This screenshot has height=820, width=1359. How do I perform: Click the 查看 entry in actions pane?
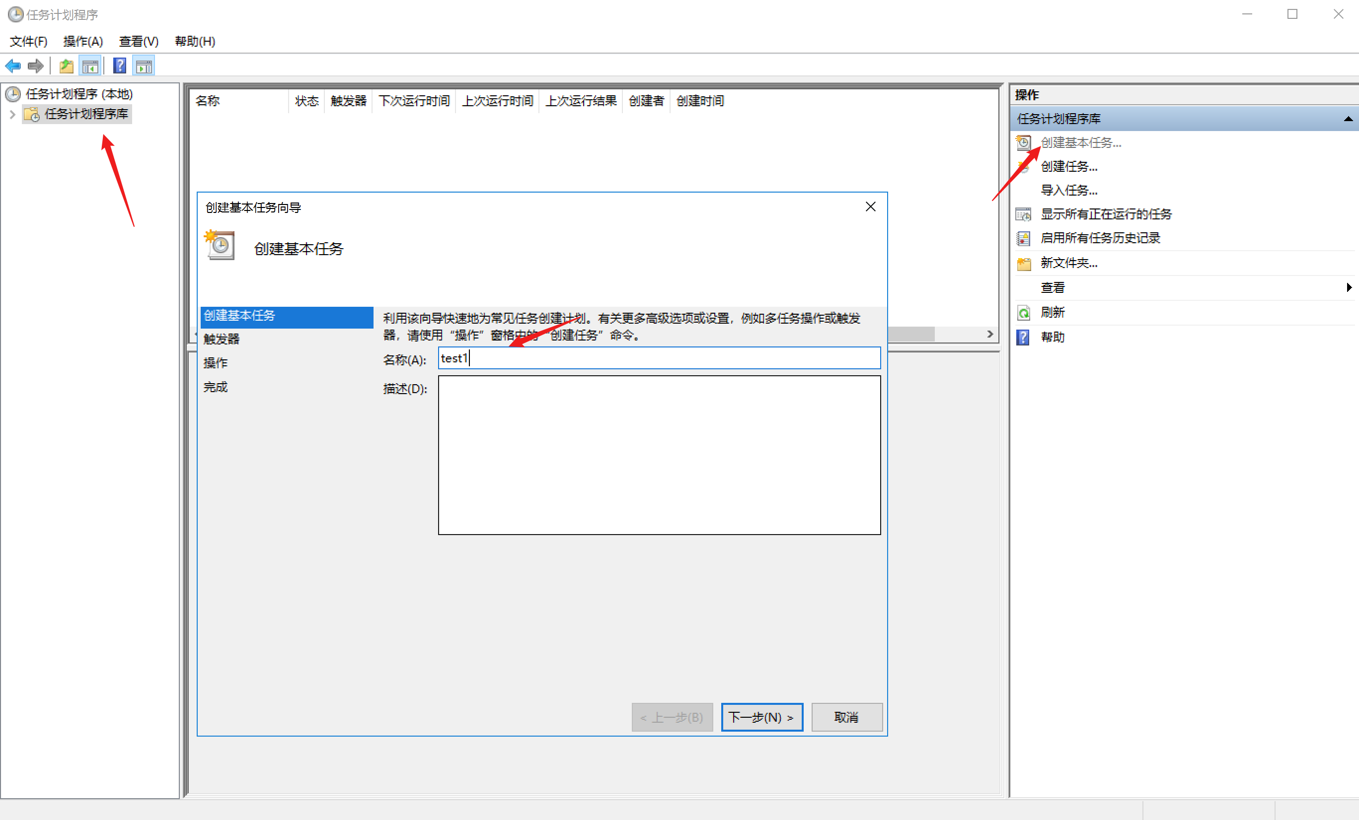point(1053,288)
